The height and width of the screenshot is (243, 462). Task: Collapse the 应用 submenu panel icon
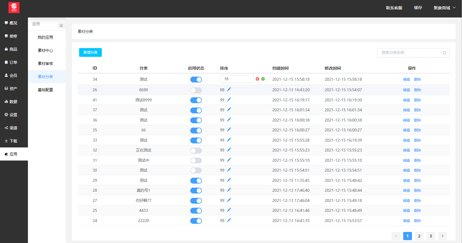pyautogui.click(x=61, y=26)
